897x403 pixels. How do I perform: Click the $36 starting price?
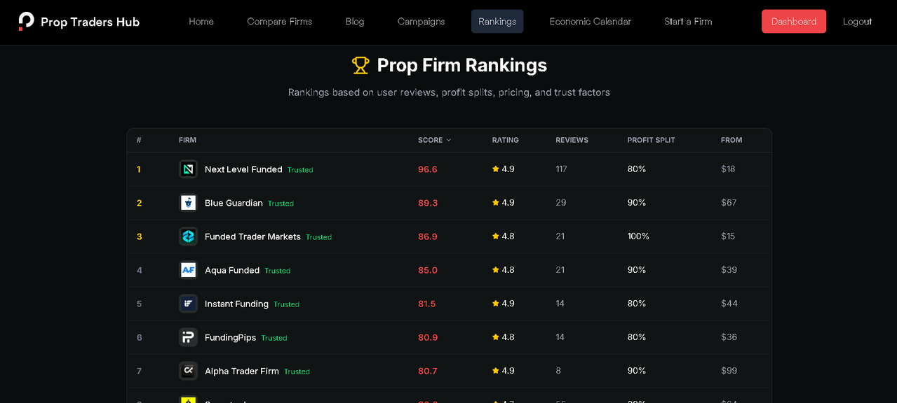729,337
